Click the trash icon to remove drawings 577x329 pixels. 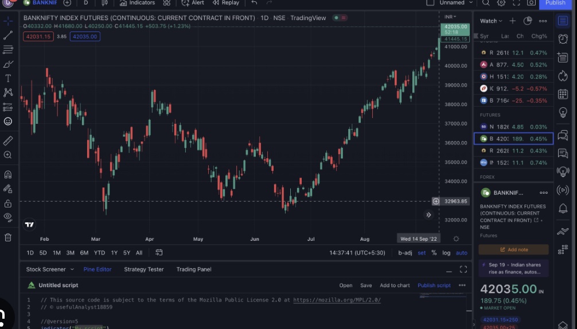coord(8,237)
